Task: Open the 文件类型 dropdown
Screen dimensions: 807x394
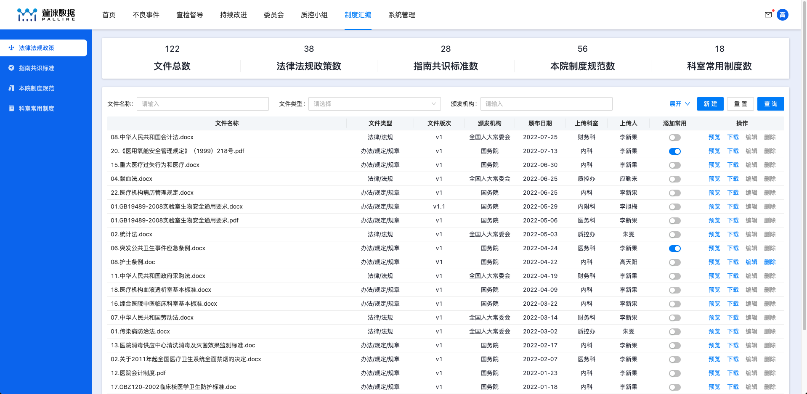Action: [x=374, y=104]
